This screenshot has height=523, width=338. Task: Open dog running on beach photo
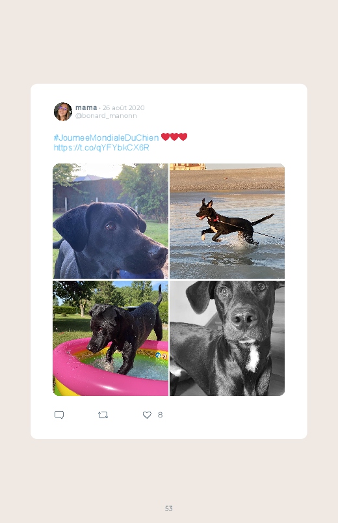tap(227, 221)
